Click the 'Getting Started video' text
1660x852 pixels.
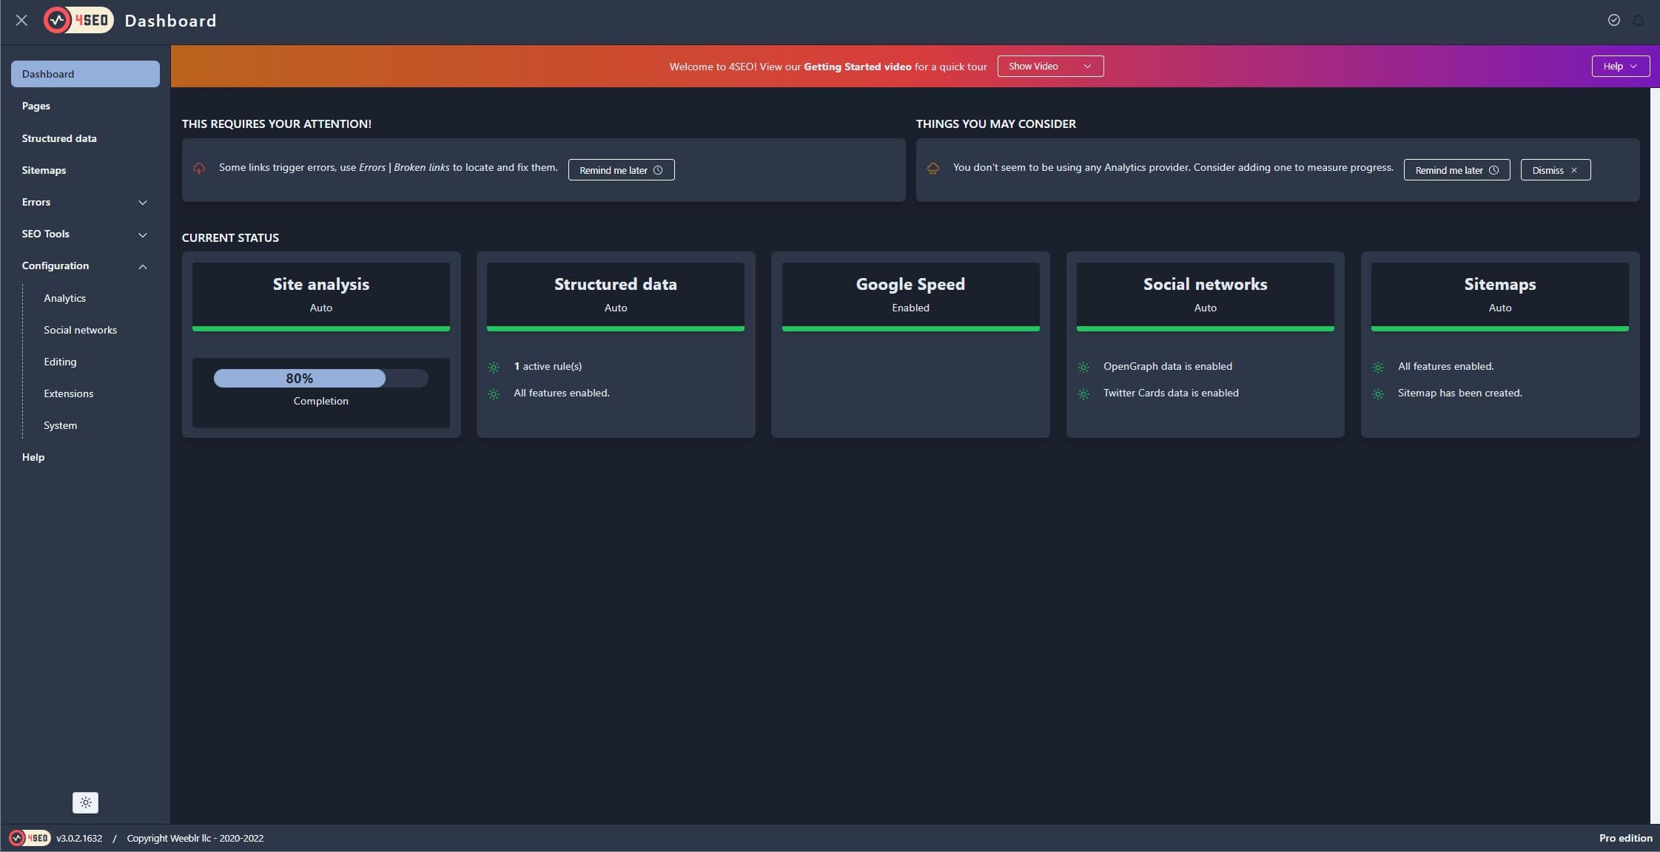coord(857,67)
